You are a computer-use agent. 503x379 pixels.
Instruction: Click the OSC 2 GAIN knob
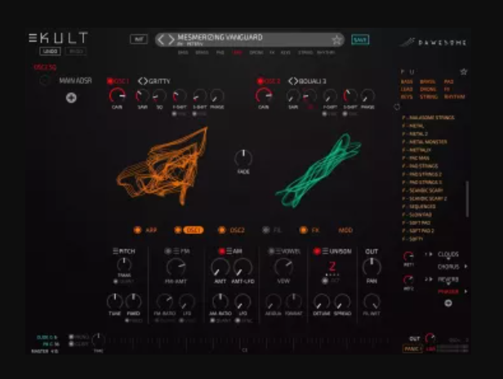pos(264,95)
